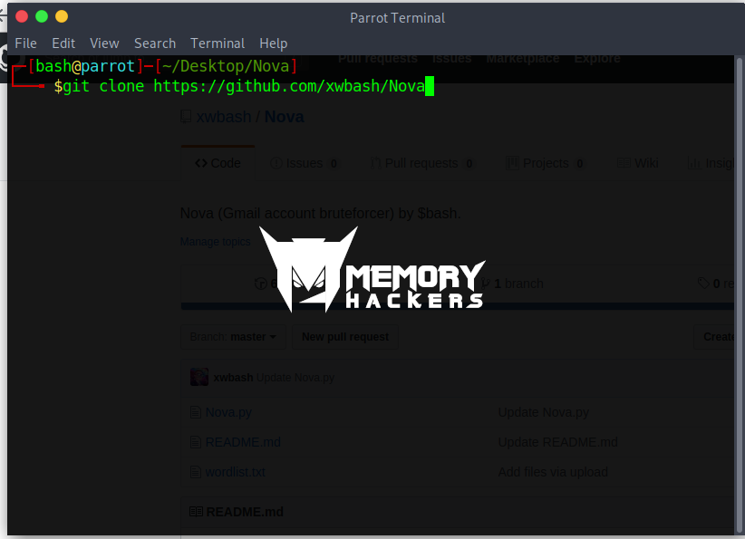This screenshot has height=539, width=745.
Task: Click the Add files via upload message
Action: point(553,472)
